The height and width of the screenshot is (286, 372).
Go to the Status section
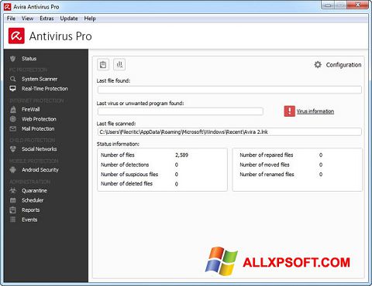tap(29, 59)
